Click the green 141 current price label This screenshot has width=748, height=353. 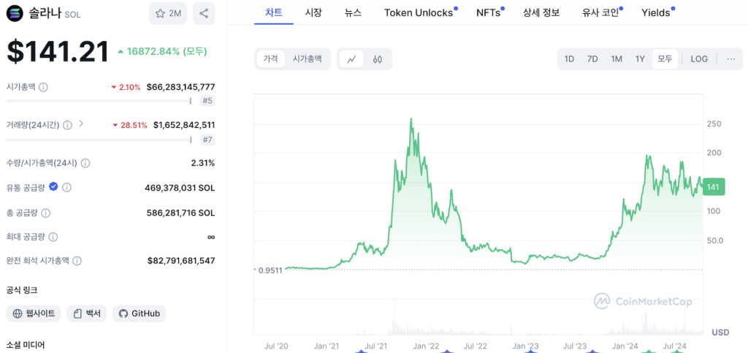click(x=714, y=186)
